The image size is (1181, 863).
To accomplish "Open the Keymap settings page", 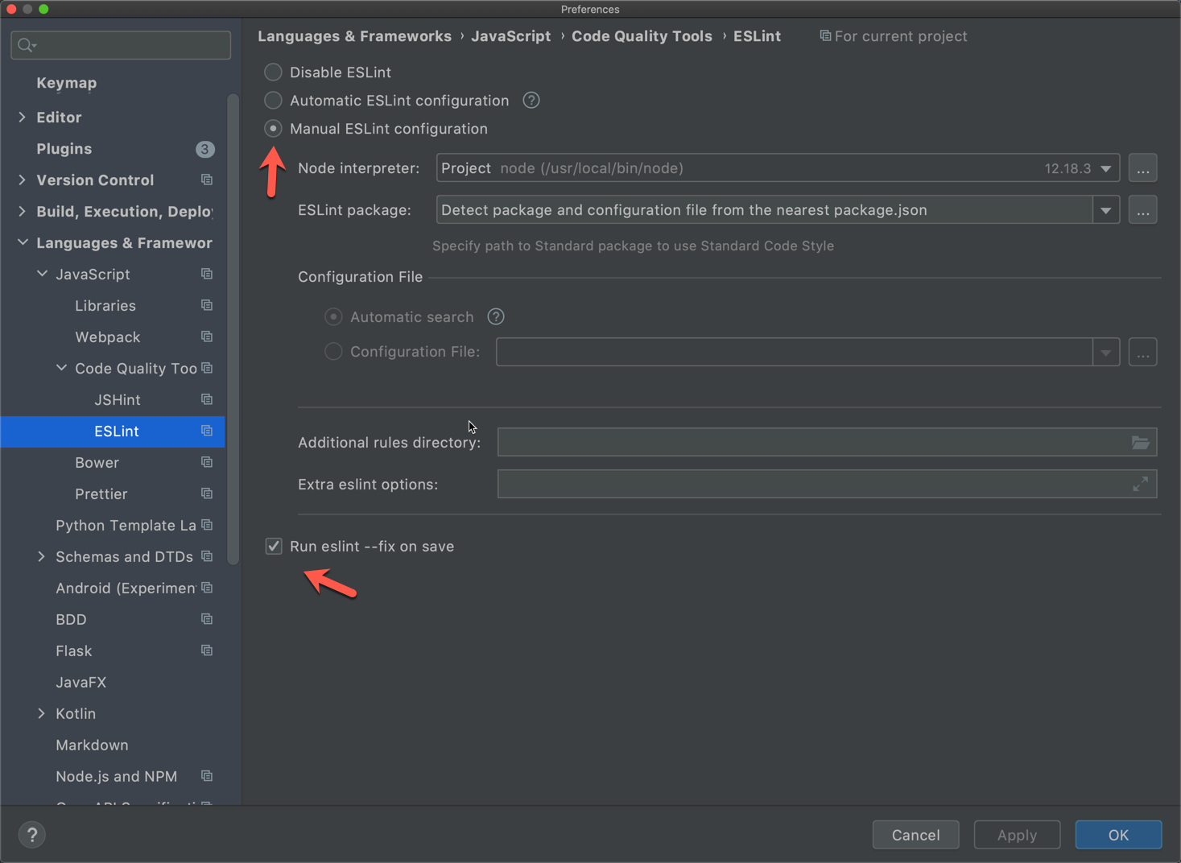I will click(67, 84).
